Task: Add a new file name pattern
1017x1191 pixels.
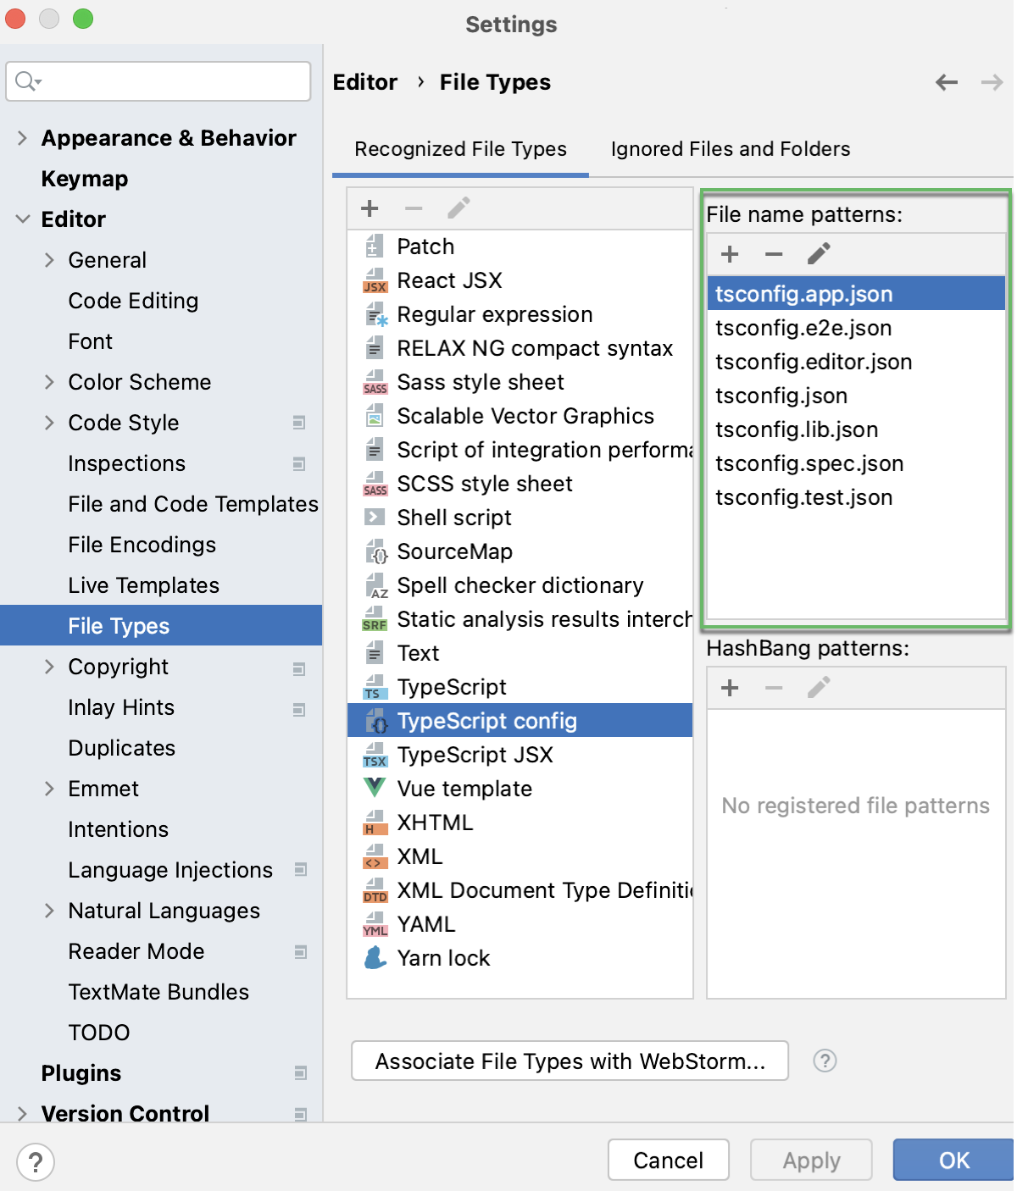Action: tap(729, 254)
